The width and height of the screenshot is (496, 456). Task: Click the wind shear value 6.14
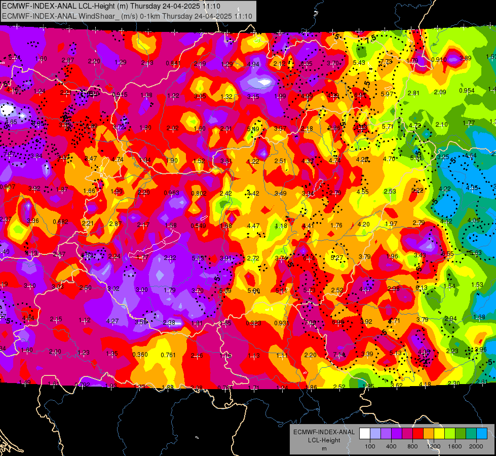(x=309, y=258)
